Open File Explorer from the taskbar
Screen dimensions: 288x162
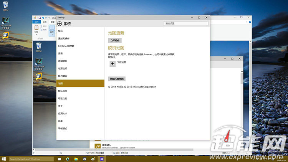(x=76, y=159)
